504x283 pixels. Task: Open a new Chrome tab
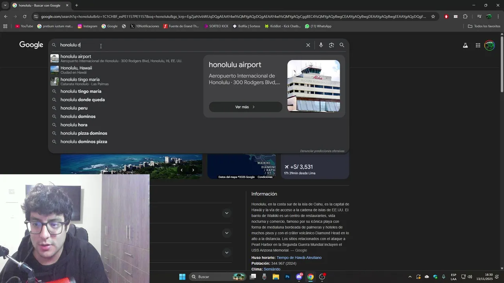(x=76, y=6)
